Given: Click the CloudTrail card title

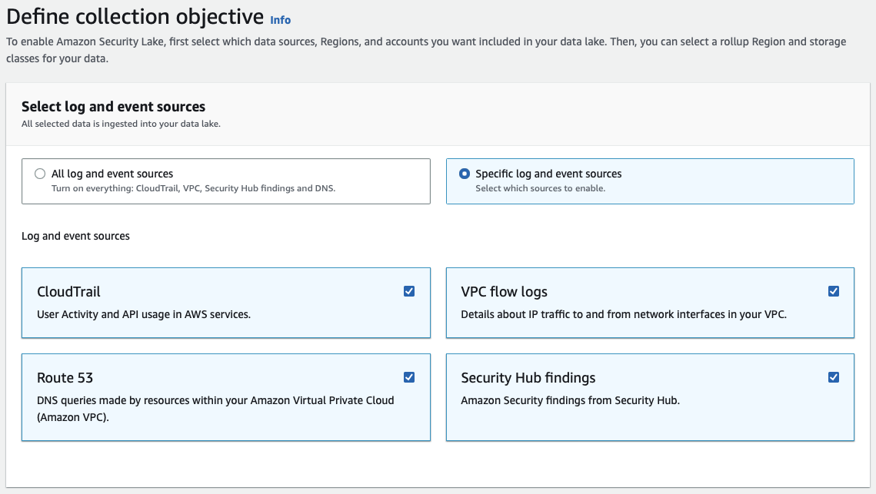Looking at the screenshot, I should (x=68, y=292).
